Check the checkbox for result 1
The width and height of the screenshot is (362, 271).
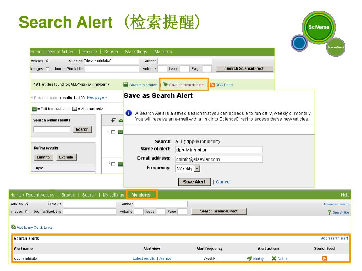tap(113, 132)
